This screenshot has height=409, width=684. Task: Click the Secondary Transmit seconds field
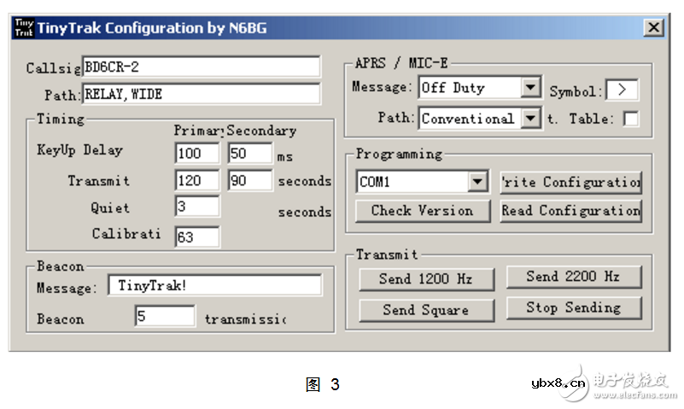pyautogui.click(x=250, y=180)
